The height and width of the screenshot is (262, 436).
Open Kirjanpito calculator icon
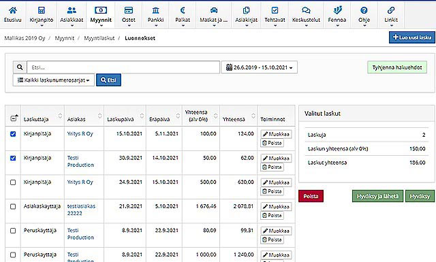pyautogui.click(x=42, y=10)
